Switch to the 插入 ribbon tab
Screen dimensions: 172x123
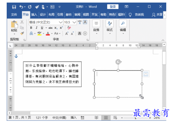tap(34, 14)
